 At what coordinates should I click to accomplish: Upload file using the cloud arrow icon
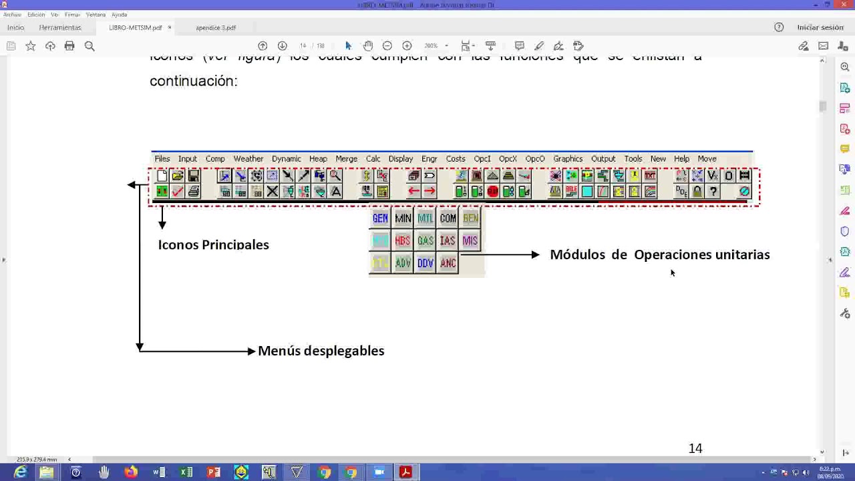pyautogui.click(x=50, y=45)
